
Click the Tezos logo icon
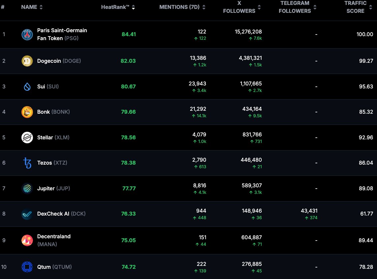[x=27, y=163]
